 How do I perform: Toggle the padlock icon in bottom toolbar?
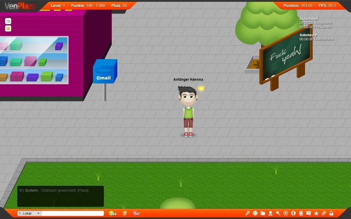click(331, 213)
